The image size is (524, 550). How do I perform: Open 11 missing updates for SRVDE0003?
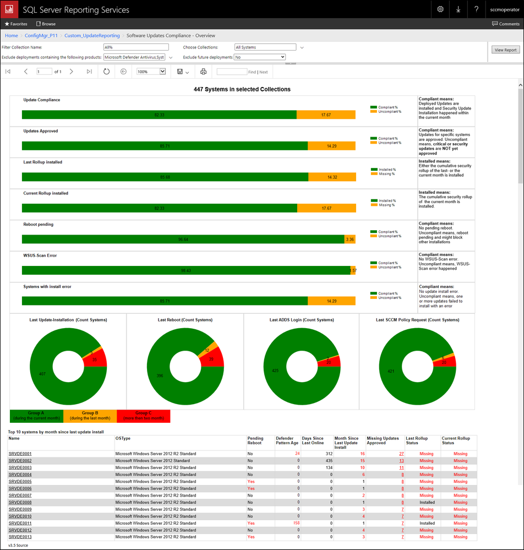click(401, 467)
